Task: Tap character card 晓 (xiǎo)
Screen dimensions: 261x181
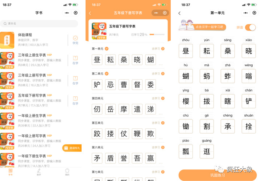Action: pos(249,51)
